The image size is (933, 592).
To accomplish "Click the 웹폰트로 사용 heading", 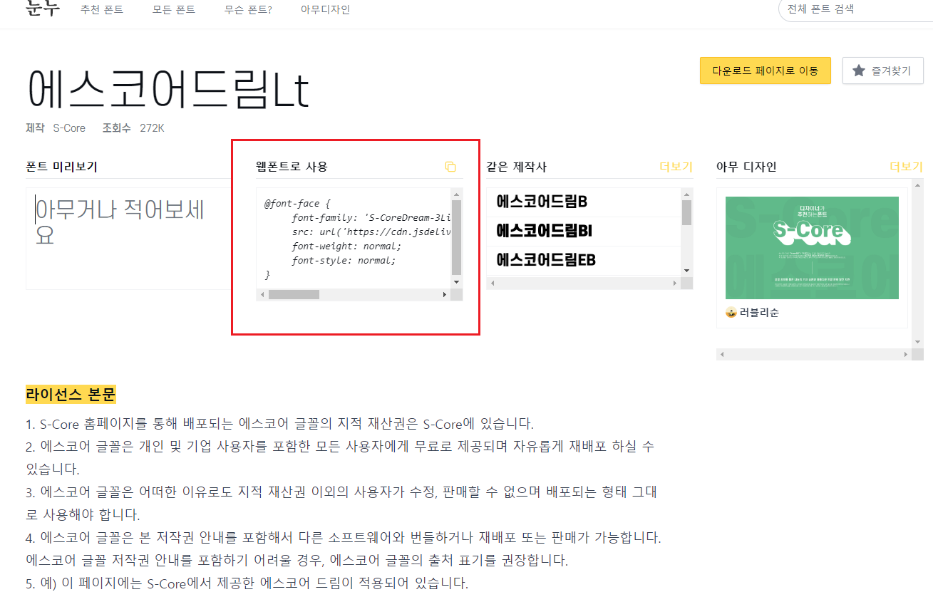I will click(x=292, y=167).
